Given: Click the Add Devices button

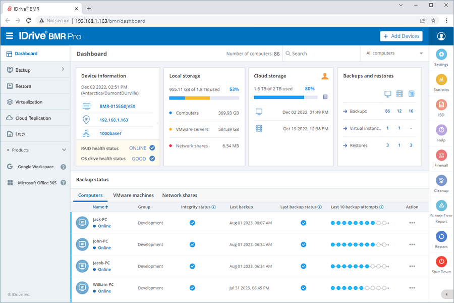Looking at the screenshot, I should pyautogui.click(x=401, y=36).
